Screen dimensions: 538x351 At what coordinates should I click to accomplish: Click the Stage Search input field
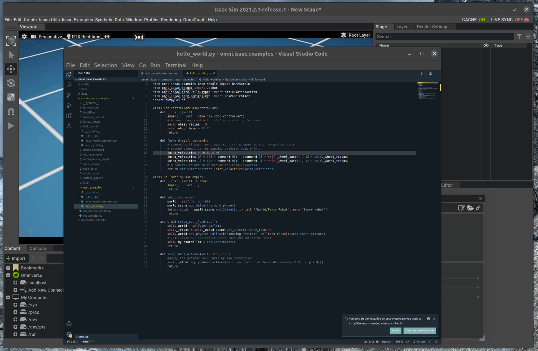[445, 37]
